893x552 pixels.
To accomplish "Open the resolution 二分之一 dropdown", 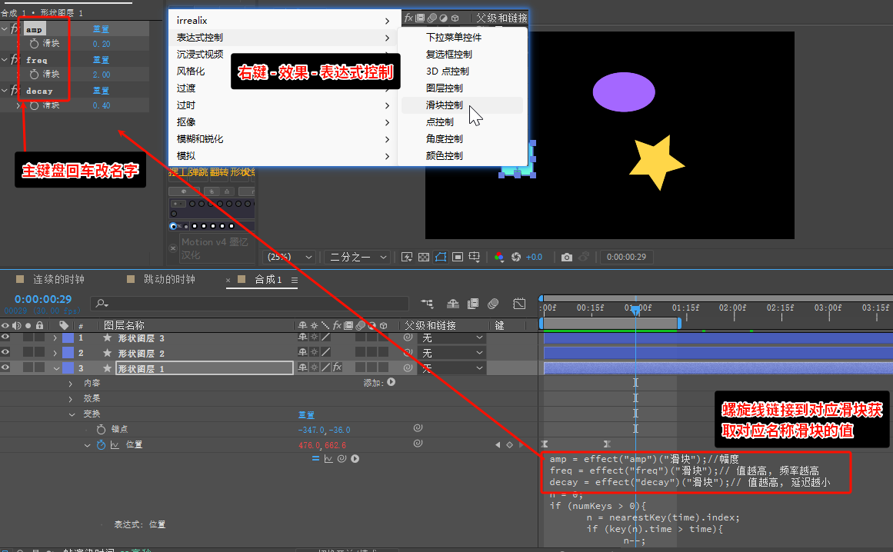I will 358,258.
